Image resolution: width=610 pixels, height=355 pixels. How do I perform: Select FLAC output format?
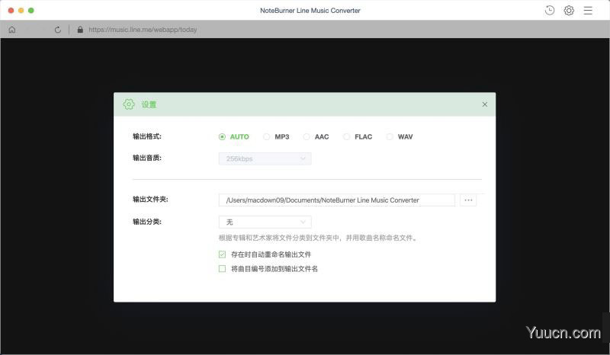point(346,137)
